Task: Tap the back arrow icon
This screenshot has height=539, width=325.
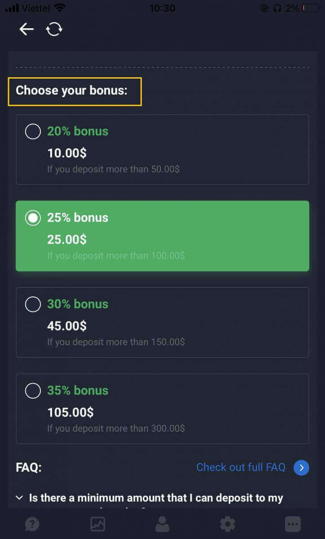Action: click(26, 29)
